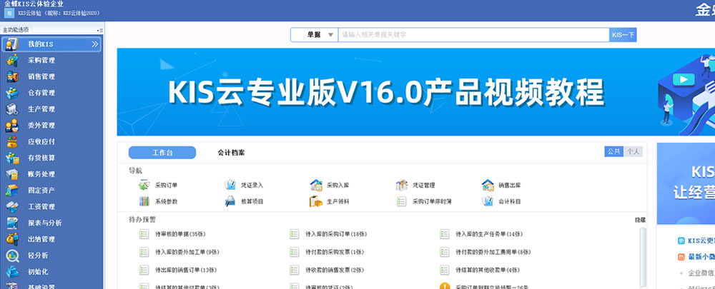
Task: Click the KIS云专业版V16.0 video tutorial banner
Action: pyautogui.click(x=416, y=92)
